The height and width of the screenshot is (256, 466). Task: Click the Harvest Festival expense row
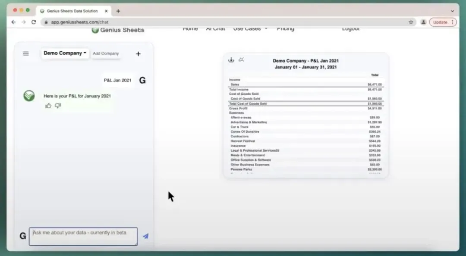[x=306, y=141]
